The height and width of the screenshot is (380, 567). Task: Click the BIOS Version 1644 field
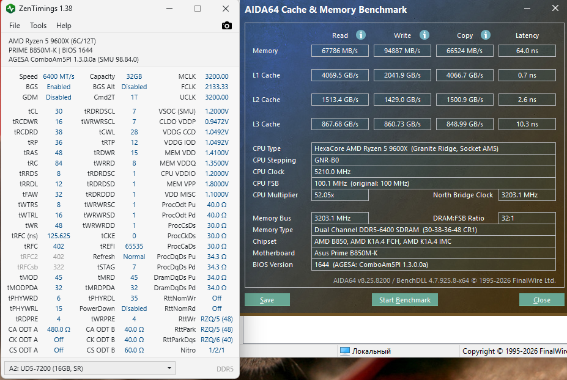[x=433, y=265]
